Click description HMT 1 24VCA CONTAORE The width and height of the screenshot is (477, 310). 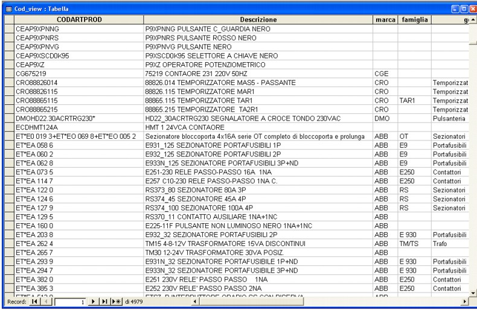pos(258,127)
